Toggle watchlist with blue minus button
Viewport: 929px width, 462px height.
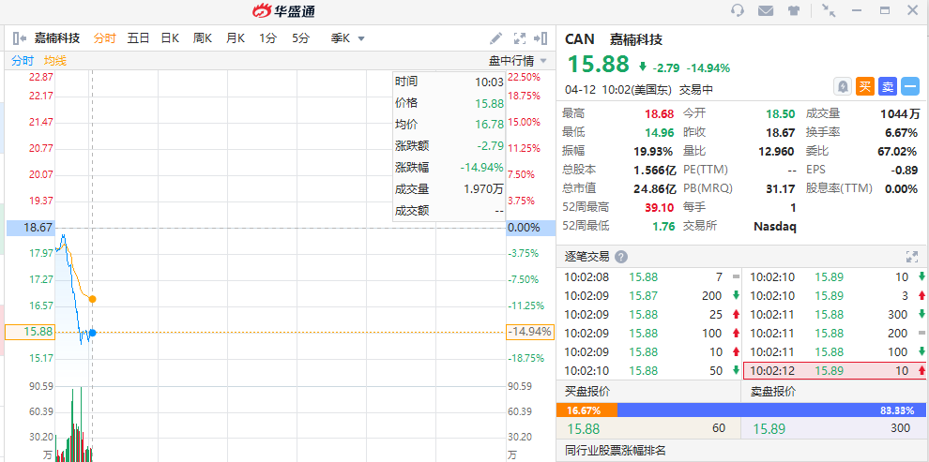tap(910, 86)
